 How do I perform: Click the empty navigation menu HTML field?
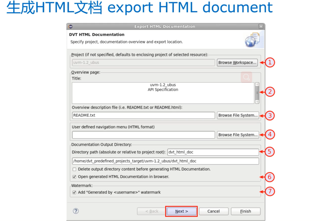143,135
